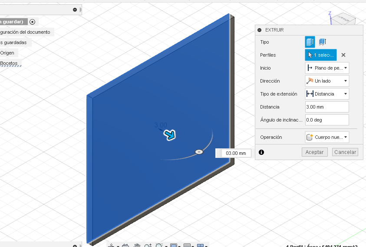Click the Distancia 3.00 mm field
Image resolution: width=366 pixels, height=247 pixels.
coord(327,107)
